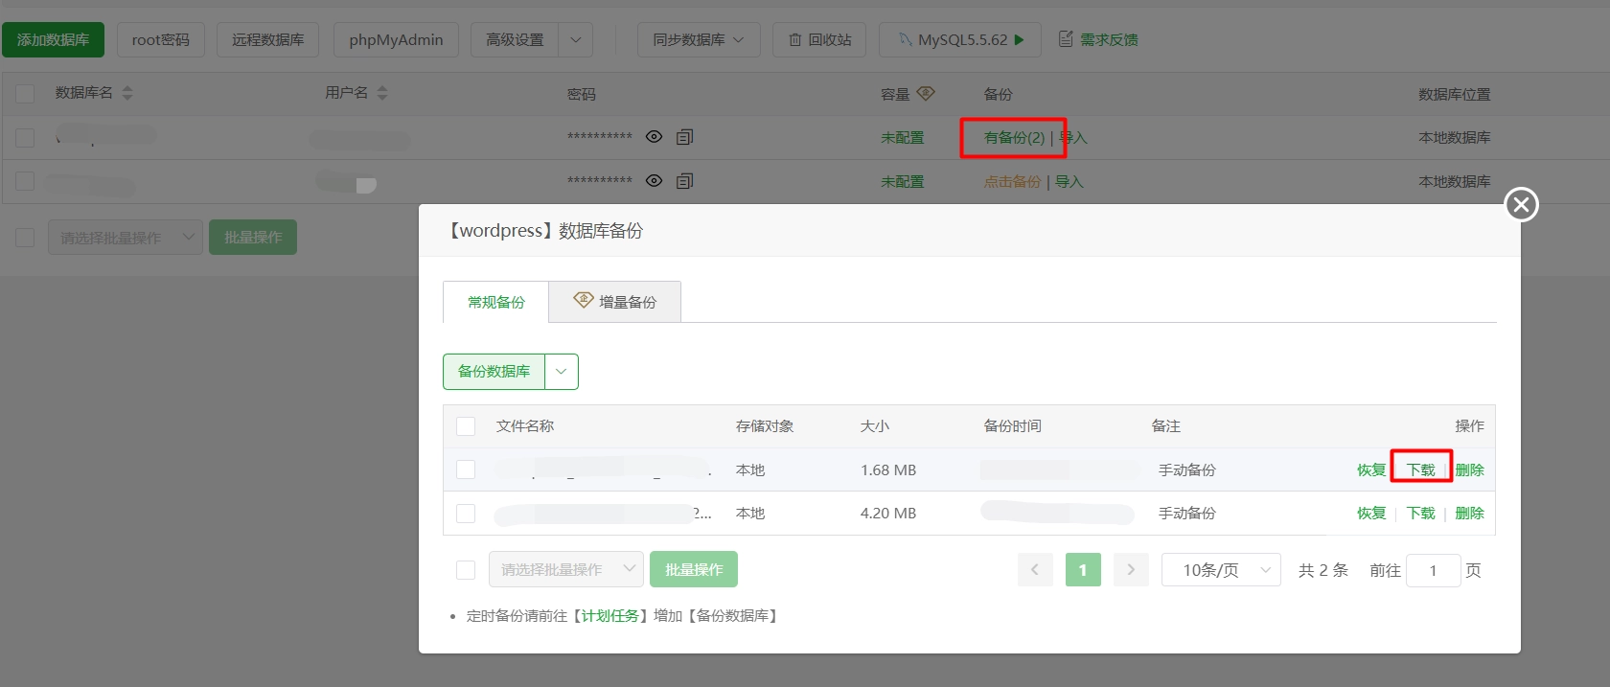Restore the 1.68 MB backup

pos(1371,469)
